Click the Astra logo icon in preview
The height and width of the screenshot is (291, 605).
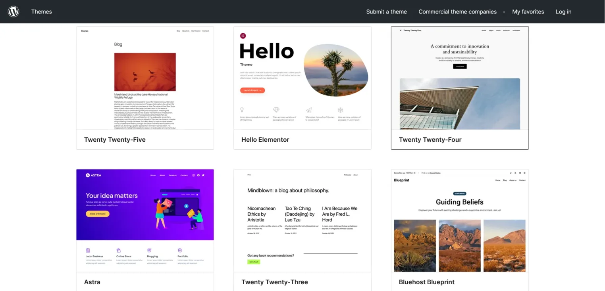[x=88, y=175]
